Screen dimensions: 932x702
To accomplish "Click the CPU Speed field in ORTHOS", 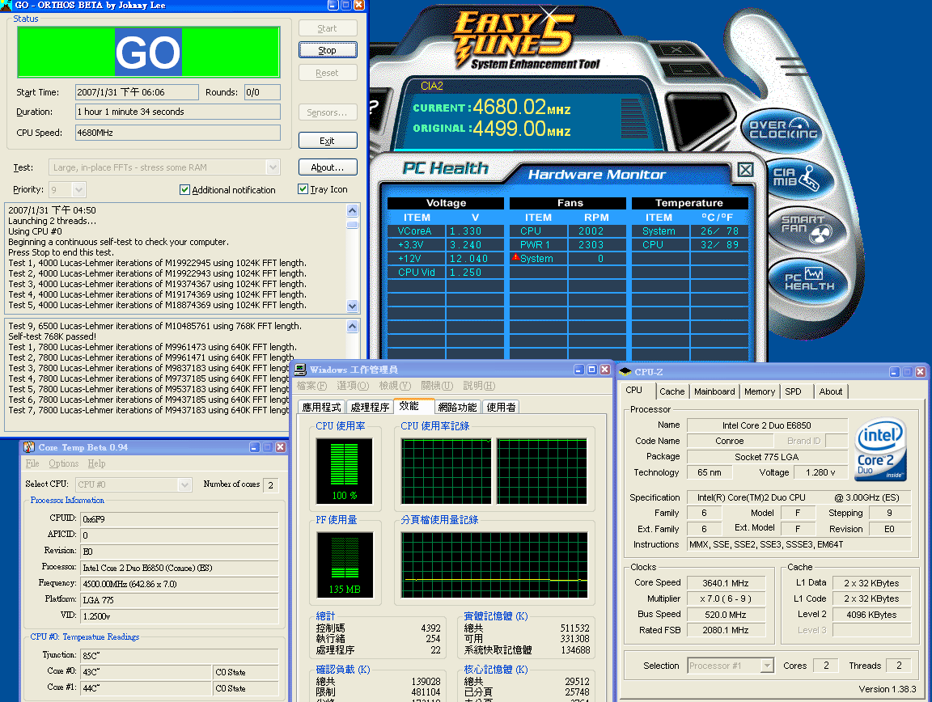I will (x=178, y=133).
